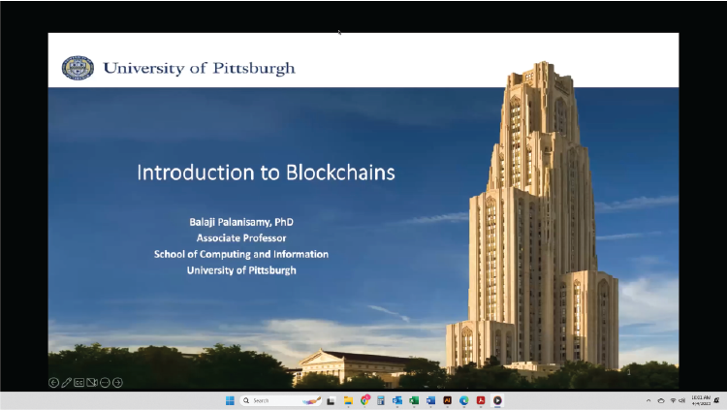The image size is (727, 410).
Task: Toggle subtitles with the CC icon
Action: pyautogui.click(x=79, y=382)
